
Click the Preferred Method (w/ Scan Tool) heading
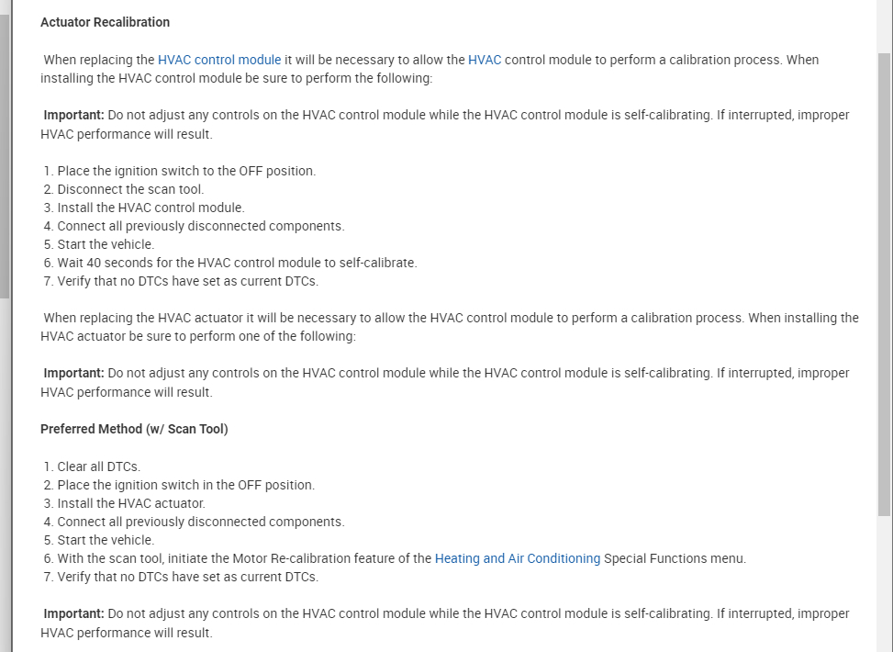click(134, 429)
